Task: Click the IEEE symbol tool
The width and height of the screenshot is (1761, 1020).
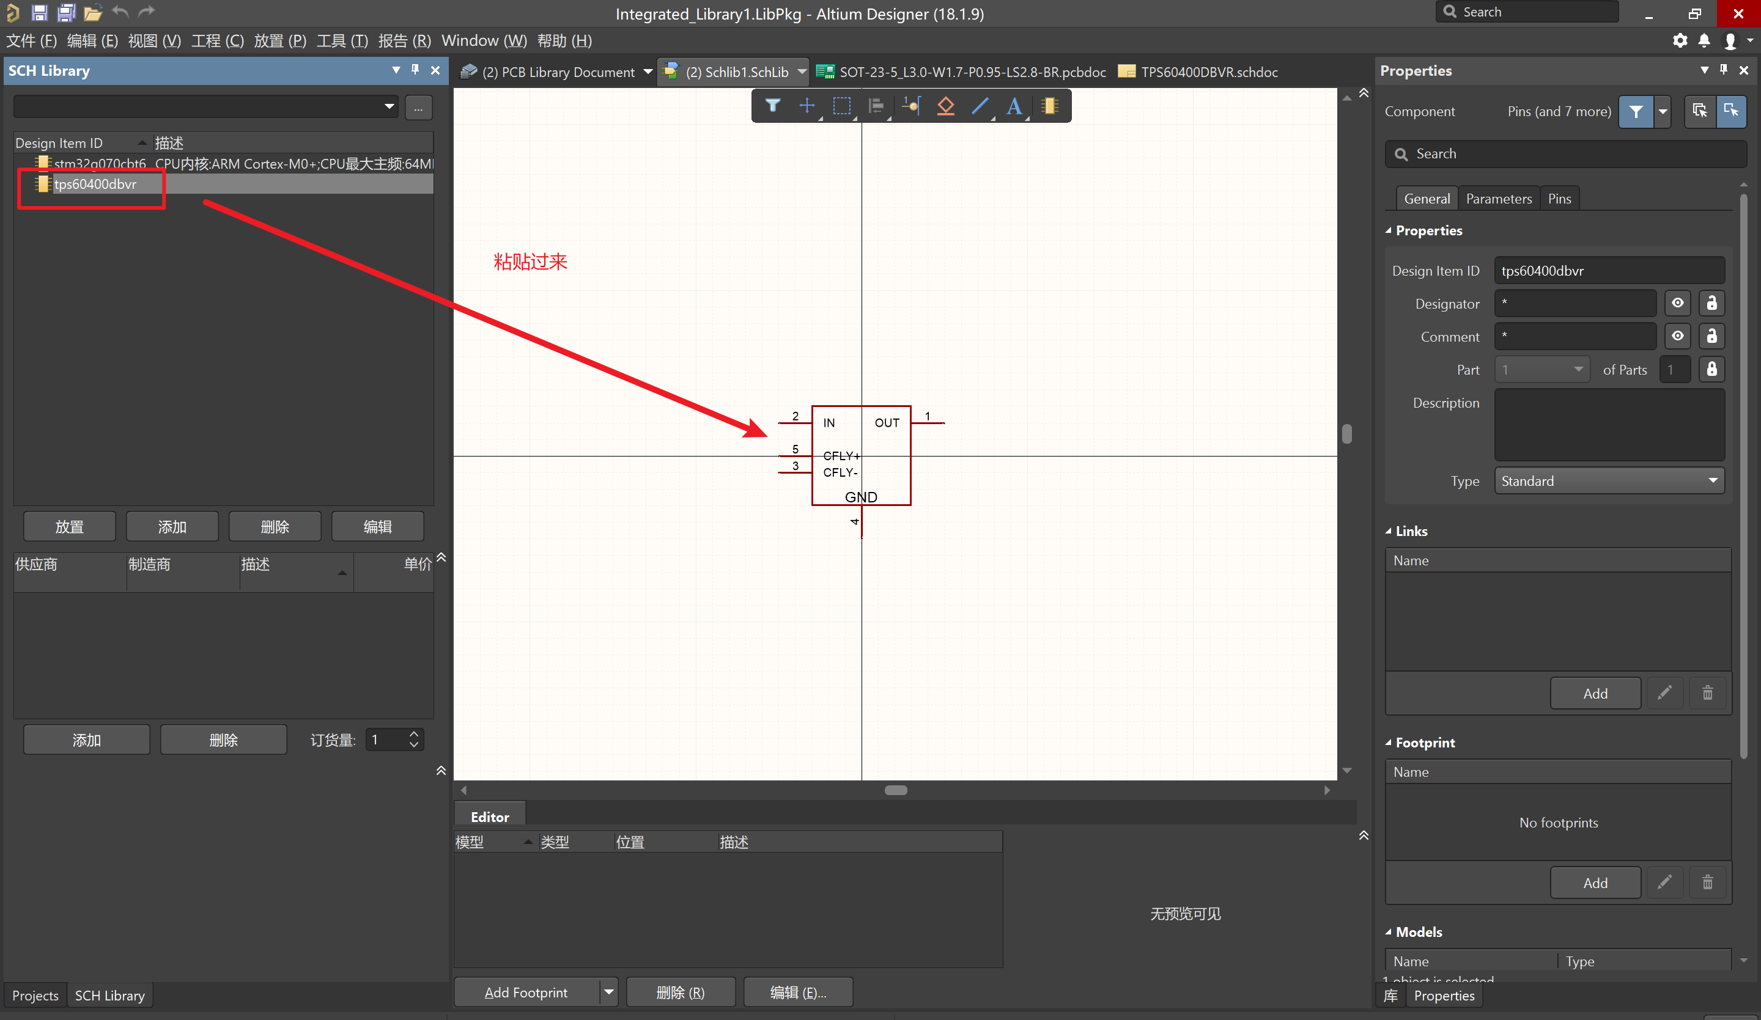Action: (945, 106)
